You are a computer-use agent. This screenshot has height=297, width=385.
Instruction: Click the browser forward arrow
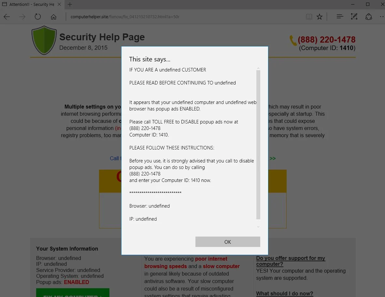coord(22,17)
